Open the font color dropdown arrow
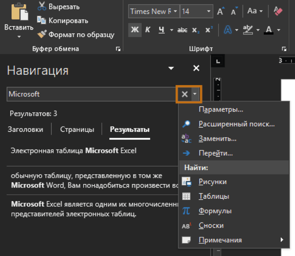 (279, 30)
